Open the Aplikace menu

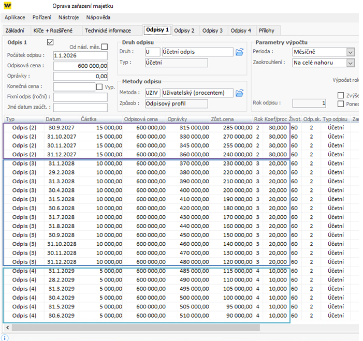click(15, 18)
